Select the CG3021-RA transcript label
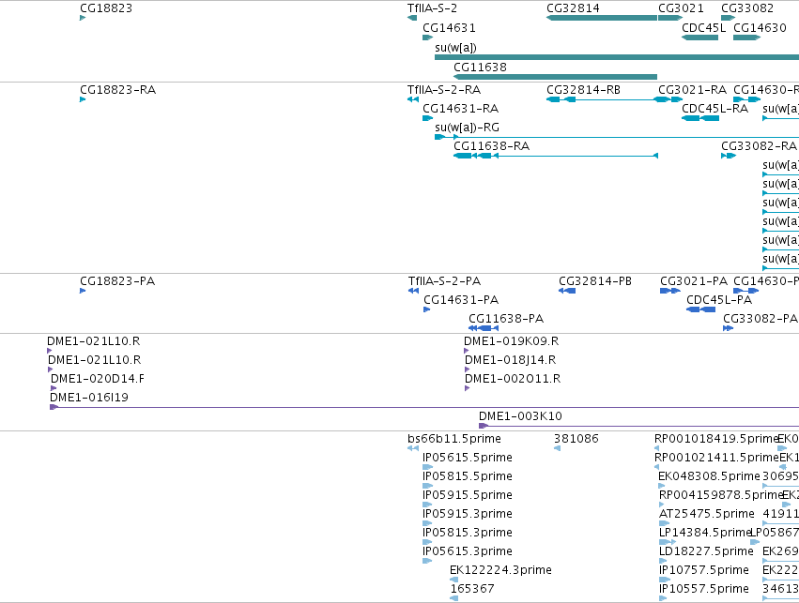Viewport: 799px width, 603px height. tap(693, 90)
